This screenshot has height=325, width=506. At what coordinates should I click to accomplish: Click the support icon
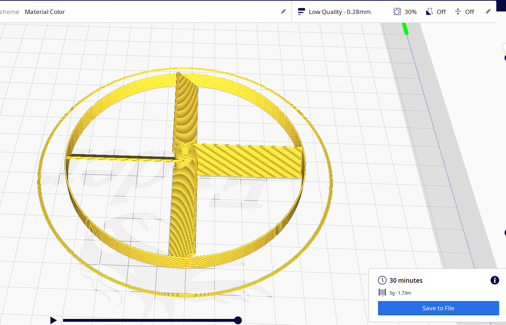(429, 12)
